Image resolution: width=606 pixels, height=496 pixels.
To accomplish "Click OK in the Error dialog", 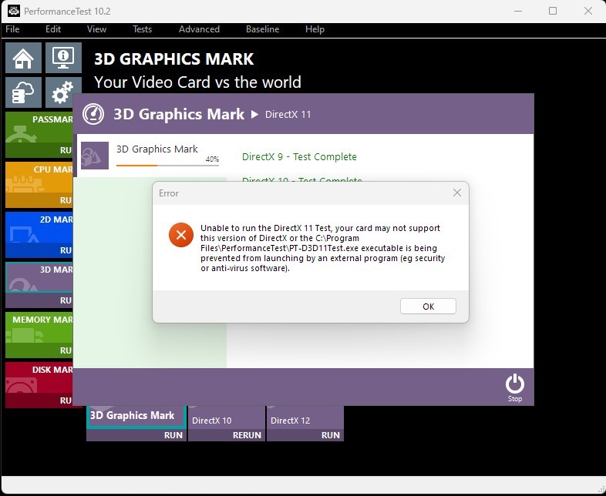I will point(428,306).
